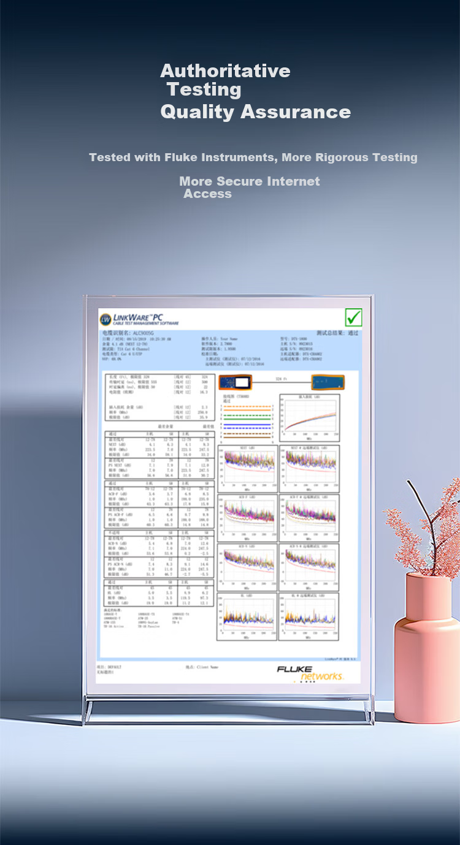This screenshot has height=845, width=460.
Task: Click the 'Quality Assurance' heading
Action: pos(256,112)
